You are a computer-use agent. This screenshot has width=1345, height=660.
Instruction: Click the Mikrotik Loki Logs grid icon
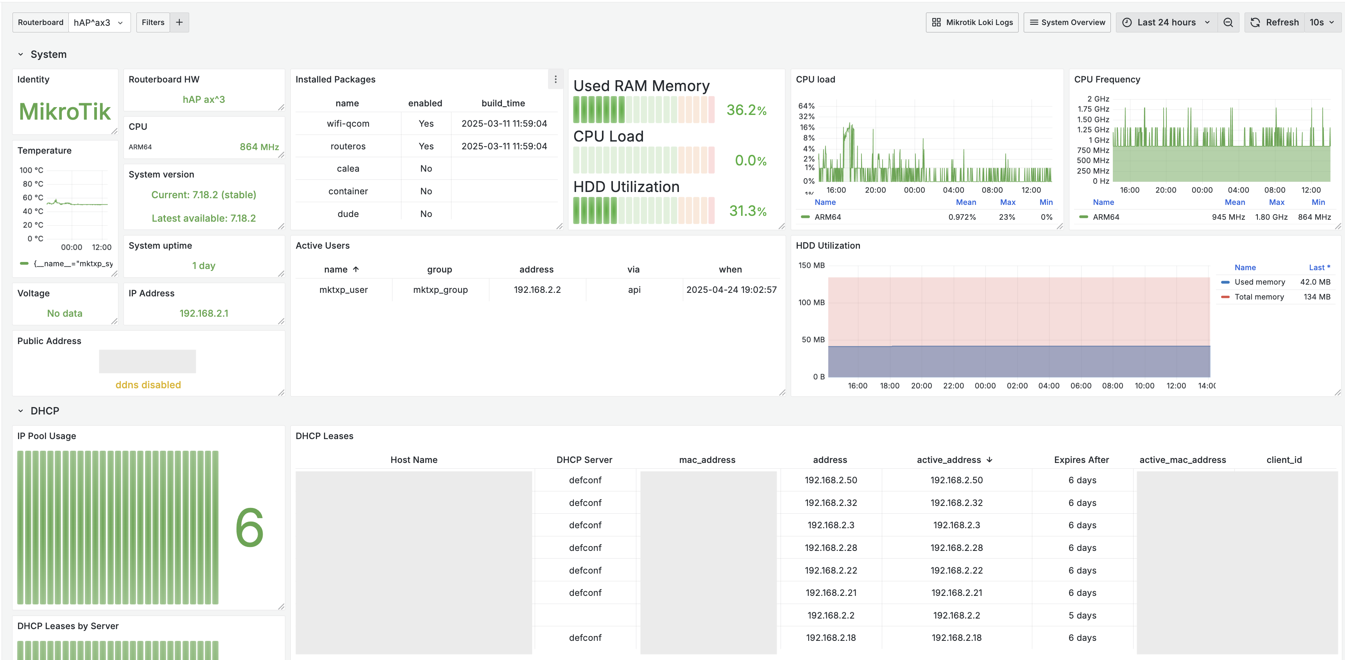(x=936, y=22)
